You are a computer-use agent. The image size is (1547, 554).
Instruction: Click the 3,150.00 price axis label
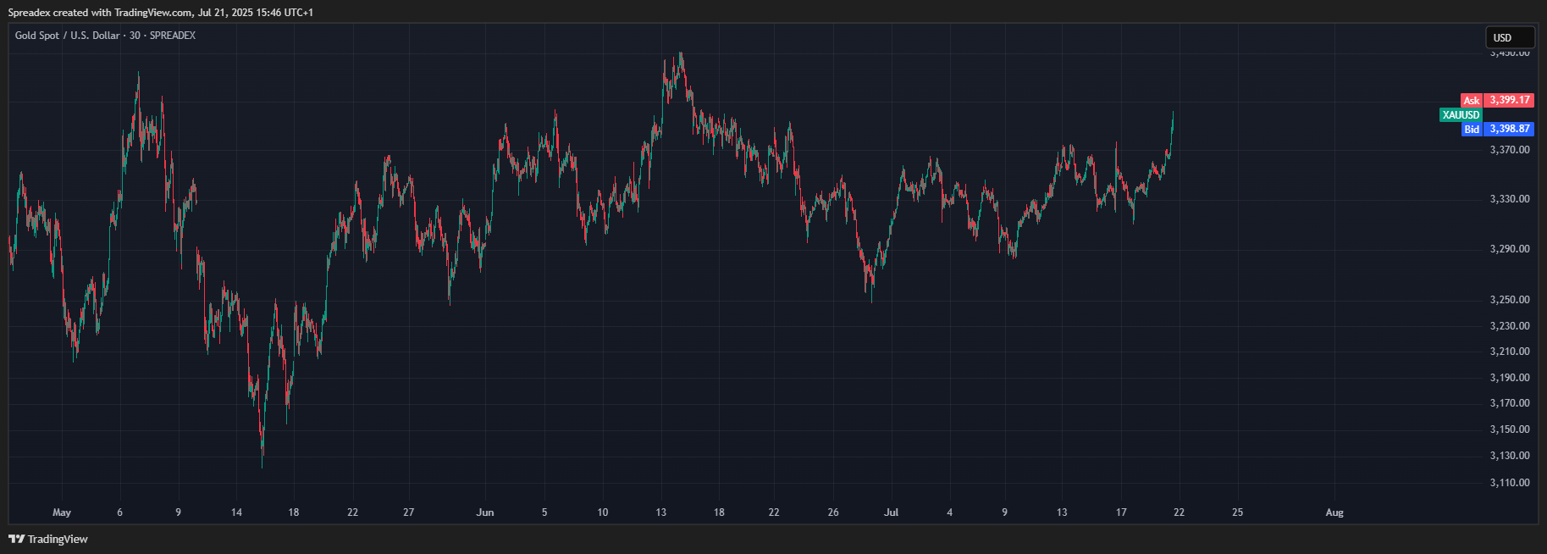pyautogui.click(x=1510, y=429)
